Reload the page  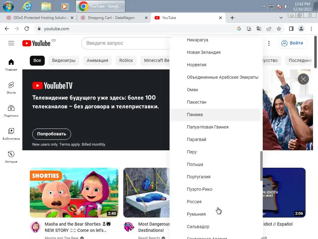click(x=27, y=29)
